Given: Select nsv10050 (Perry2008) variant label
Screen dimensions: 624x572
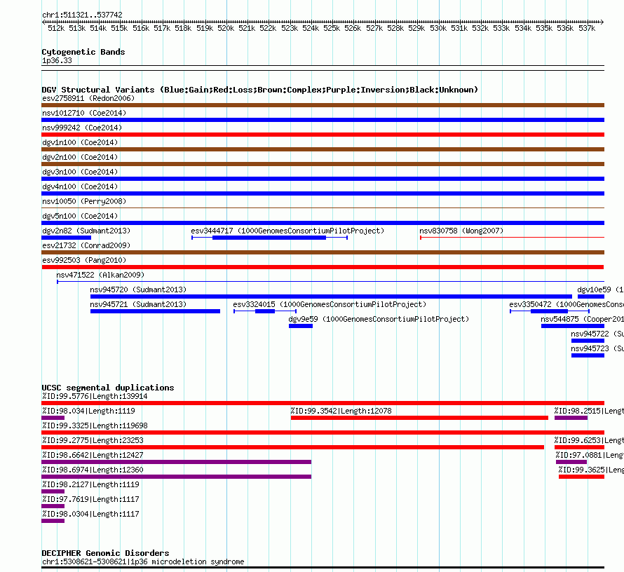Looking at the screenshot, I should click(x=84, y=201).
